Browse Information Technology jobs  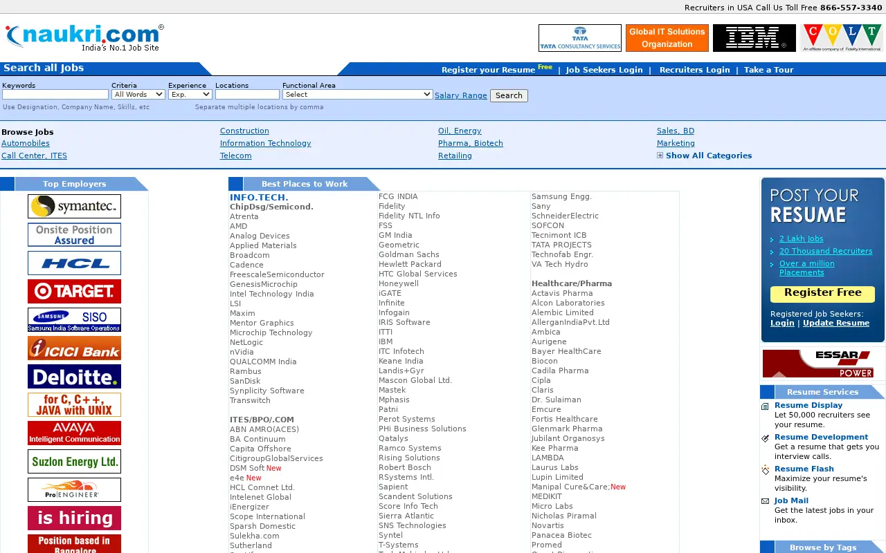point(266,143)
